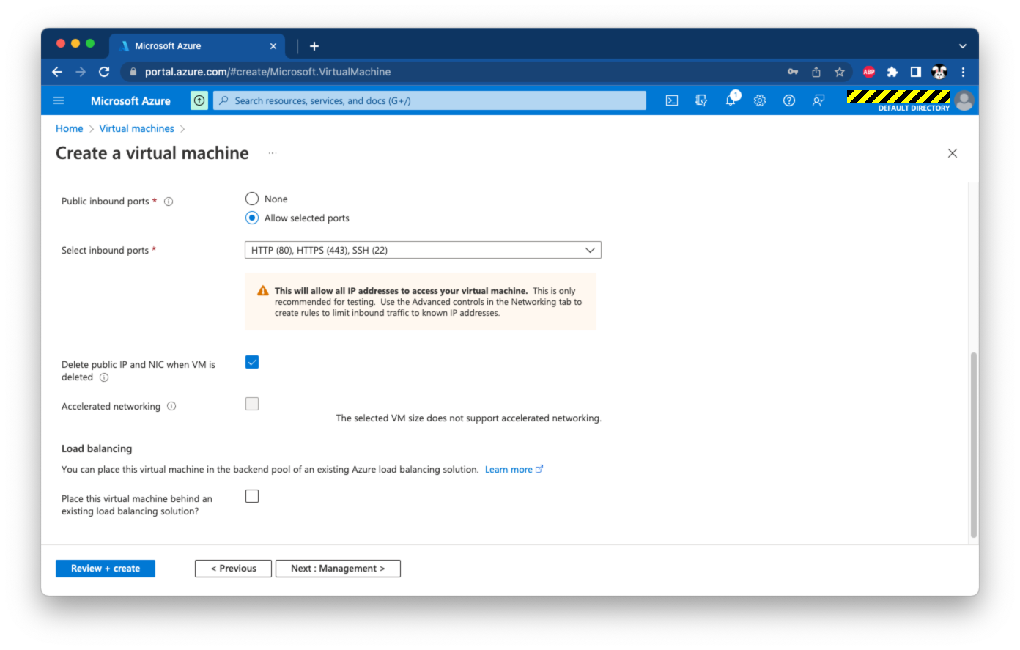Expand the browser tab list chevron
Viewport: 1020px width, 650px height.
962,45
